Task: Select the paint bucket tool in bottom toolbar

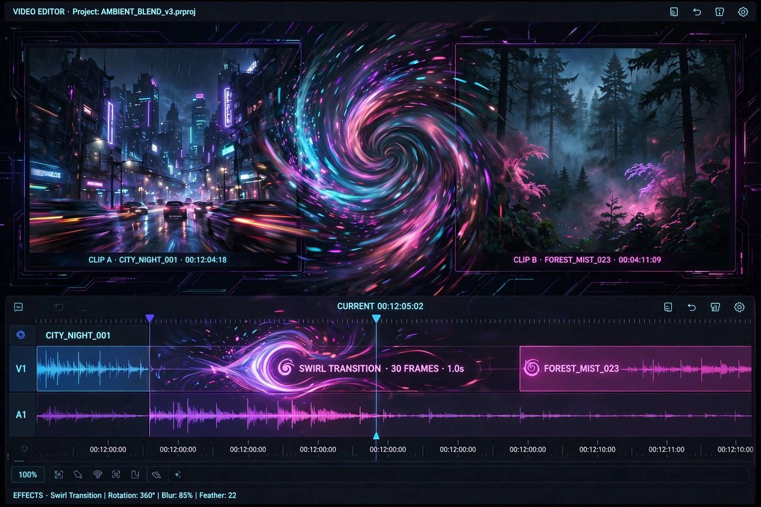Action: pos(157,475)
